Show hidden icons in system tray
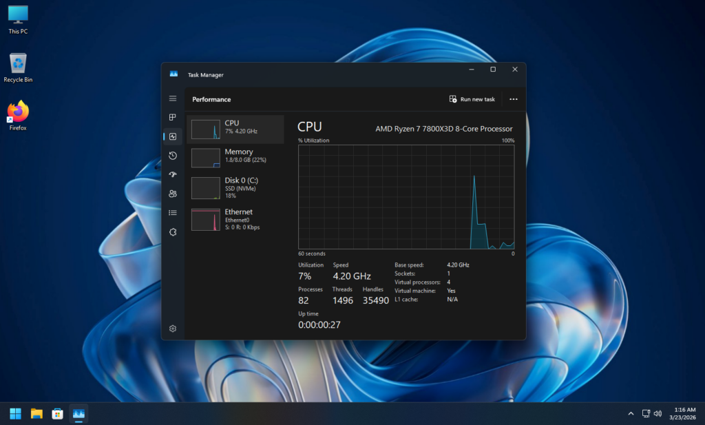The height and width of the screenshot is (425, 705). tap(631, 413)
